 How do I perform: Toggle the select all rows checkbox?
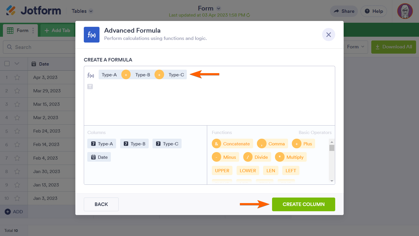click(x=7, y=64)
